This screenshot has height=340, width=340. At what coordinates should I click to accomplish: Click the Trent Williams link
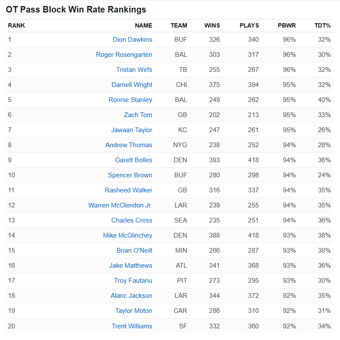click(132, 326)
